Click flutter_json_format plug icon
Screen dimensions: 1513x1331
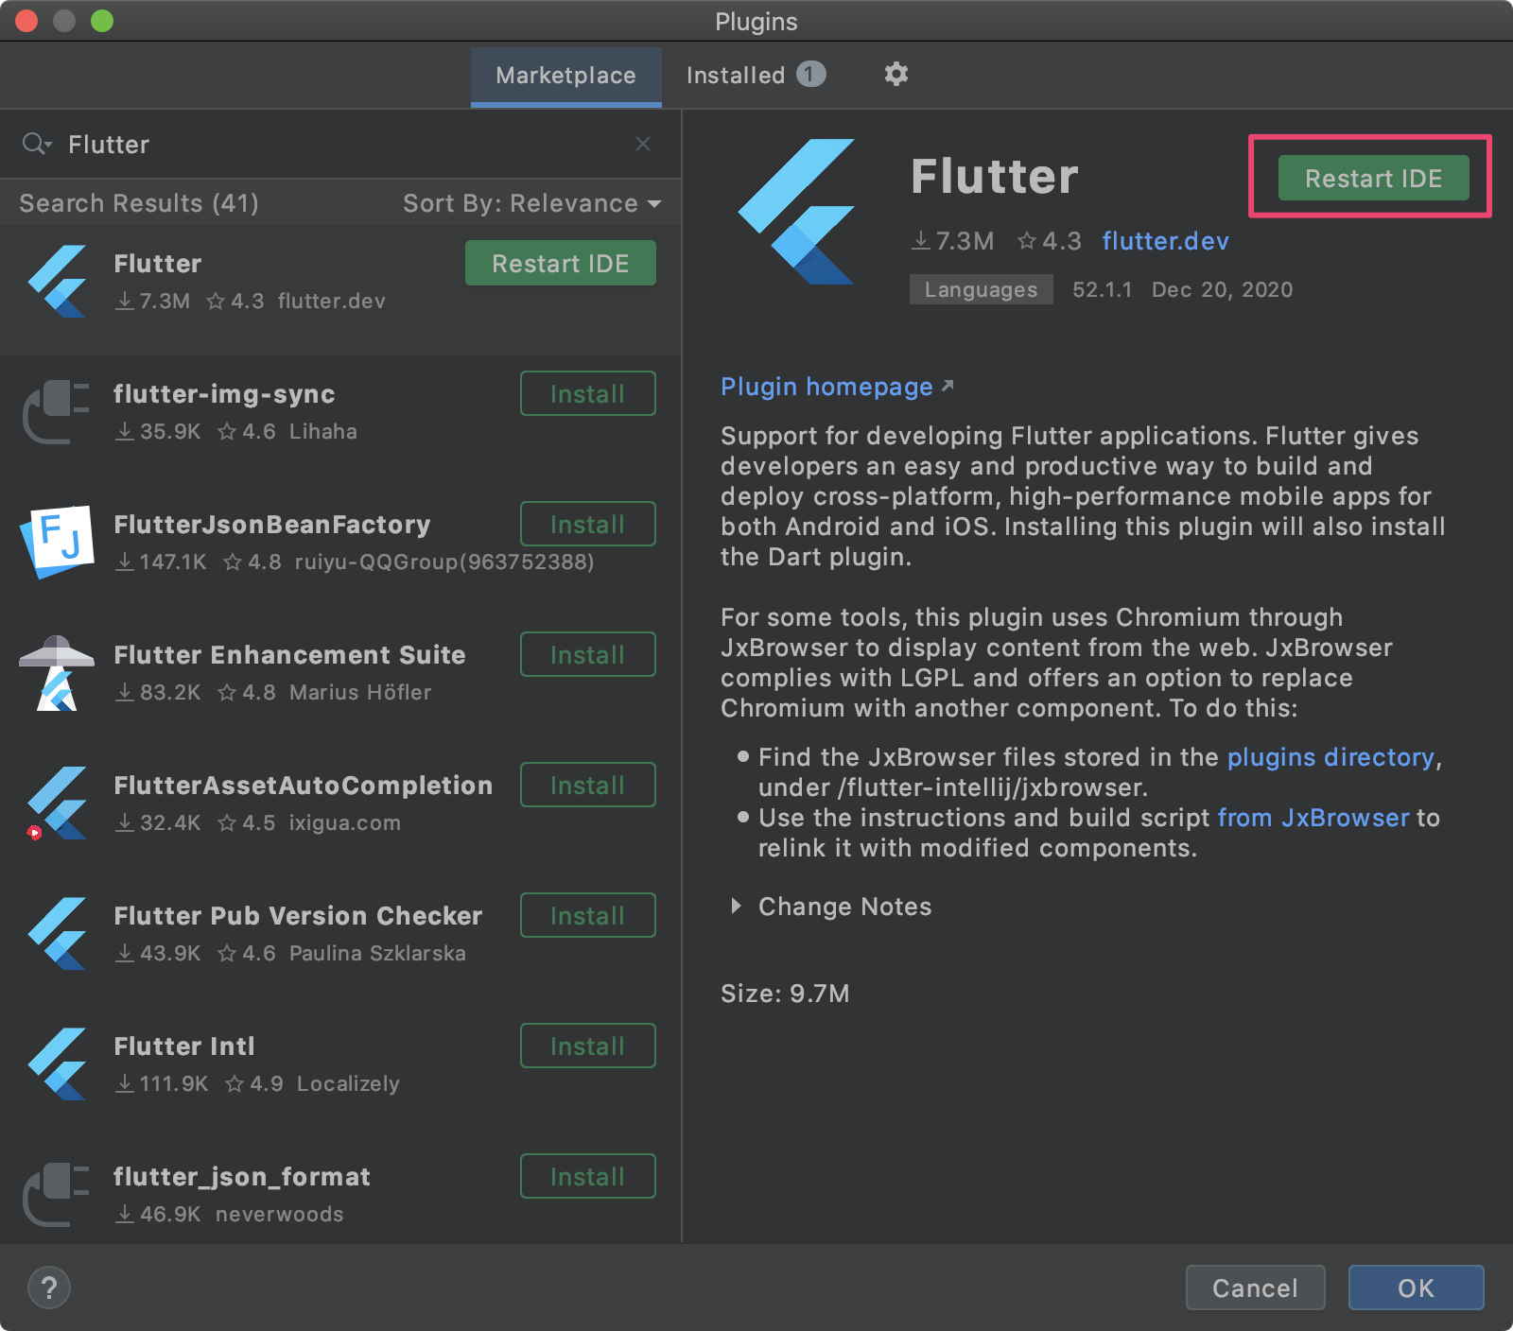click(56, 1194)
